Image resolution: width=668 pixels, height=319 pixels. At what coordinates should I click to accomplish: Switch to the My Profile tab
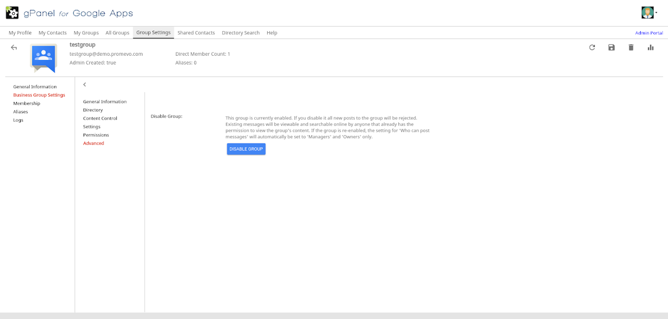click(20, 33)
